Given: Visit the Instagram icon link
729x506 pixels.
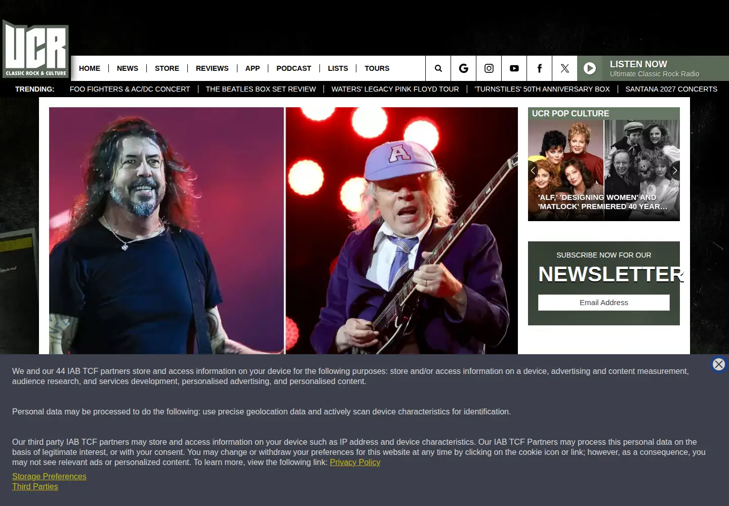Looking at the screenshot, I should (489, 68).
